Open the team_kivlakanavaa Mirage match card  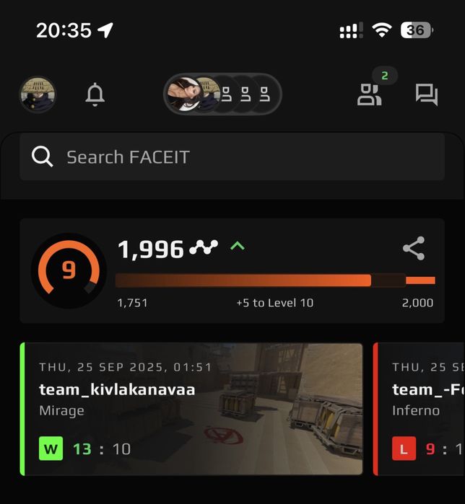click(191, 409)
